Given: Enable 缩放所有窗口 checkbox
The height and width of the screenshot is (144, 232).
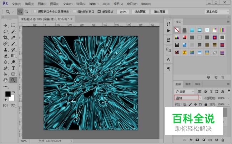Looking at the screenshot, I should point(75,11).
